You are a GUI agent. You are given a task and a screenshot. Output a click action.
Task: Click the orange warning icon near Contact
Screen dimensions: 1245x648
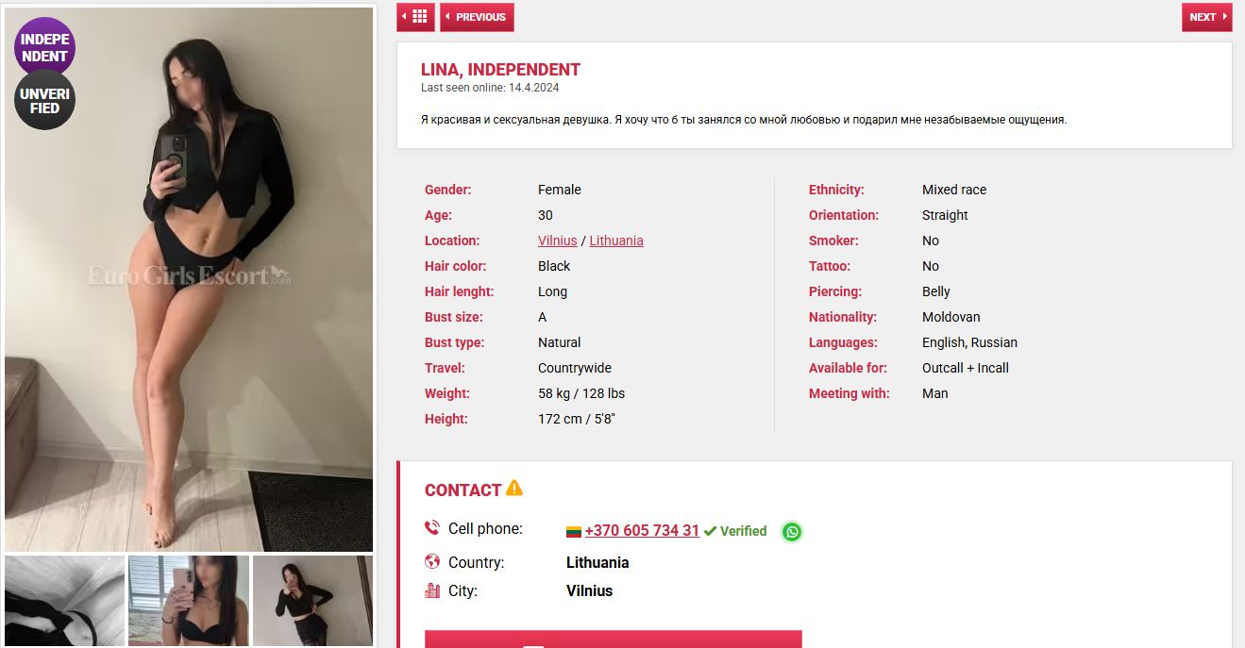tap(514, 489)
